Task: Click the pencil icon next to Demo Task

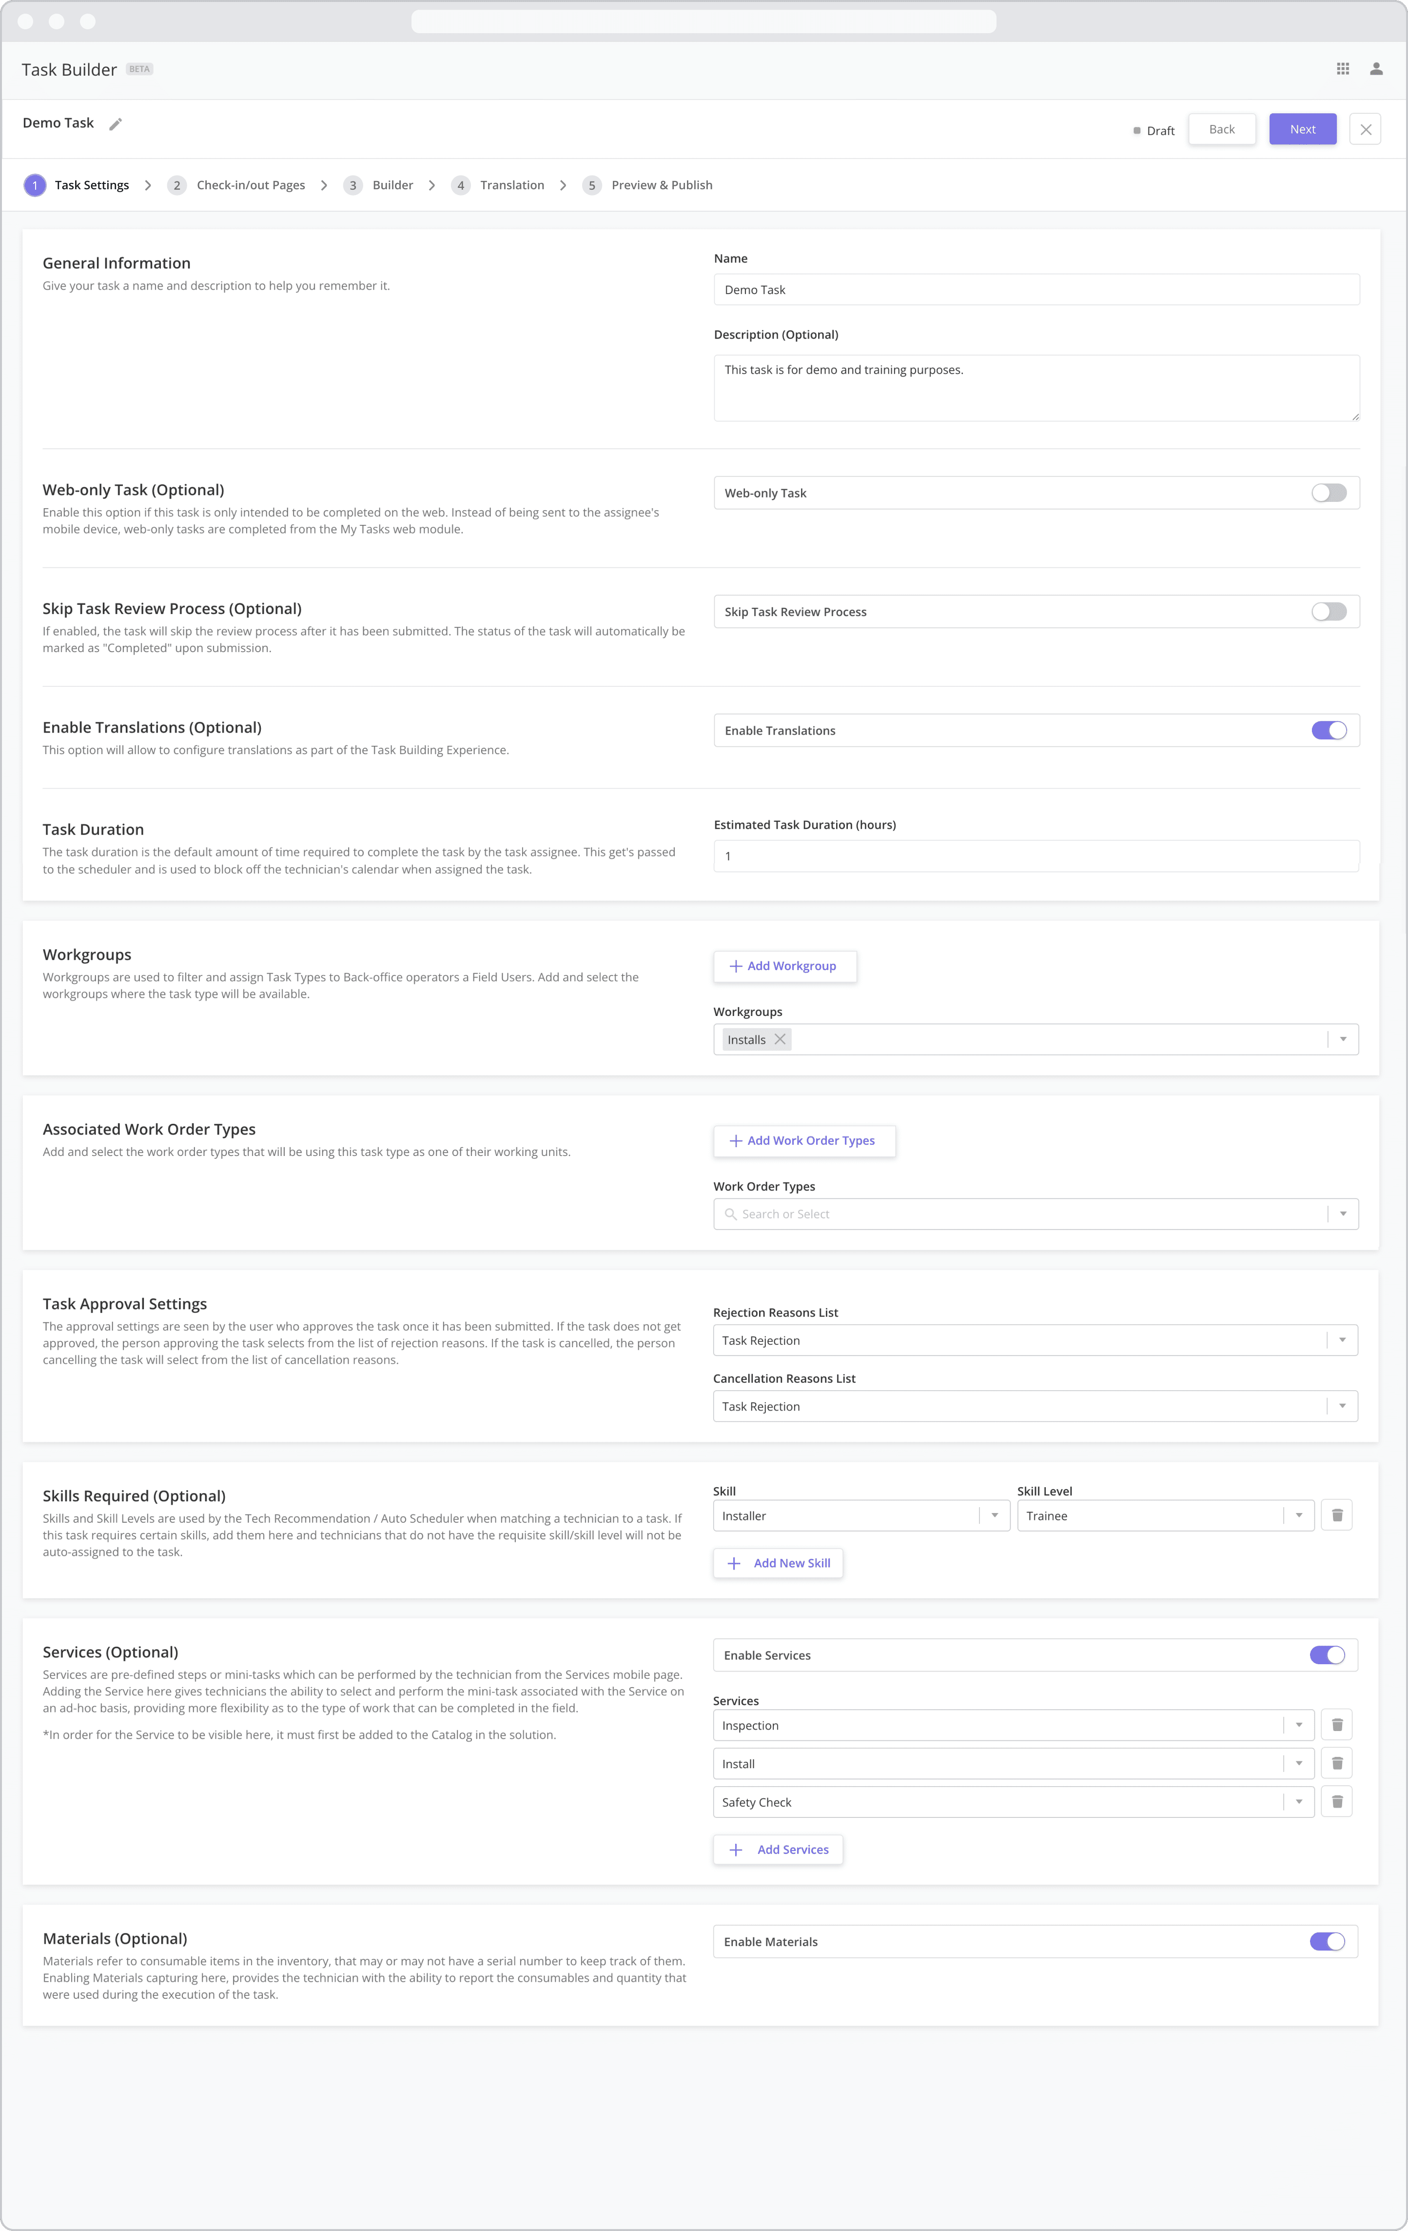Action: (116, 124)
